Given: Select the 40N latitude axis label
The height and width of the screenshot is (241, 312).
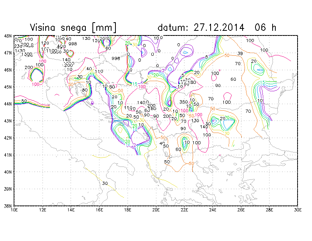Looking at the screenshot, I should pos(8,172).
